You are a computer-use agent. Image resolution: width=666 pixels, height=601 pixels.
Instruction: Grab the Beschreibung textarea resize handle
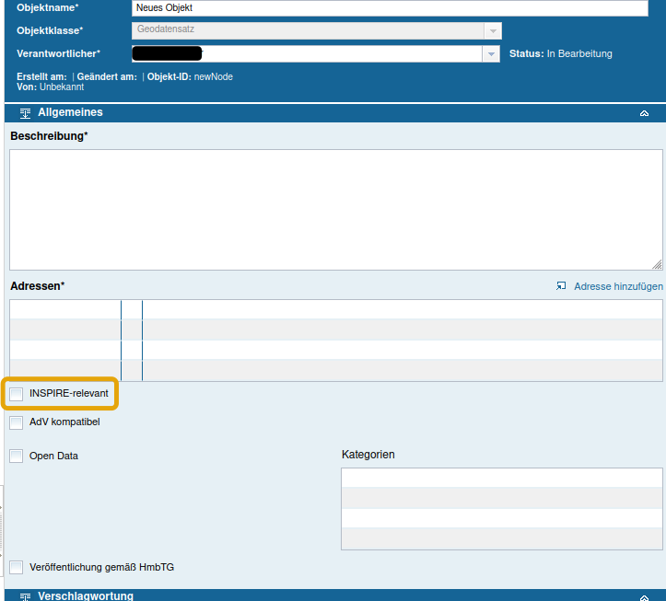[657, 264]
